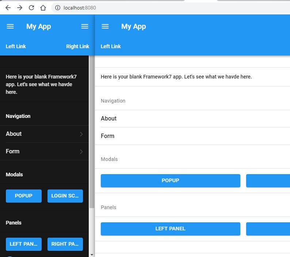Expand Form chevron in dark panel
The width and height of the screenshot is (290, 257).
point(81,152)
